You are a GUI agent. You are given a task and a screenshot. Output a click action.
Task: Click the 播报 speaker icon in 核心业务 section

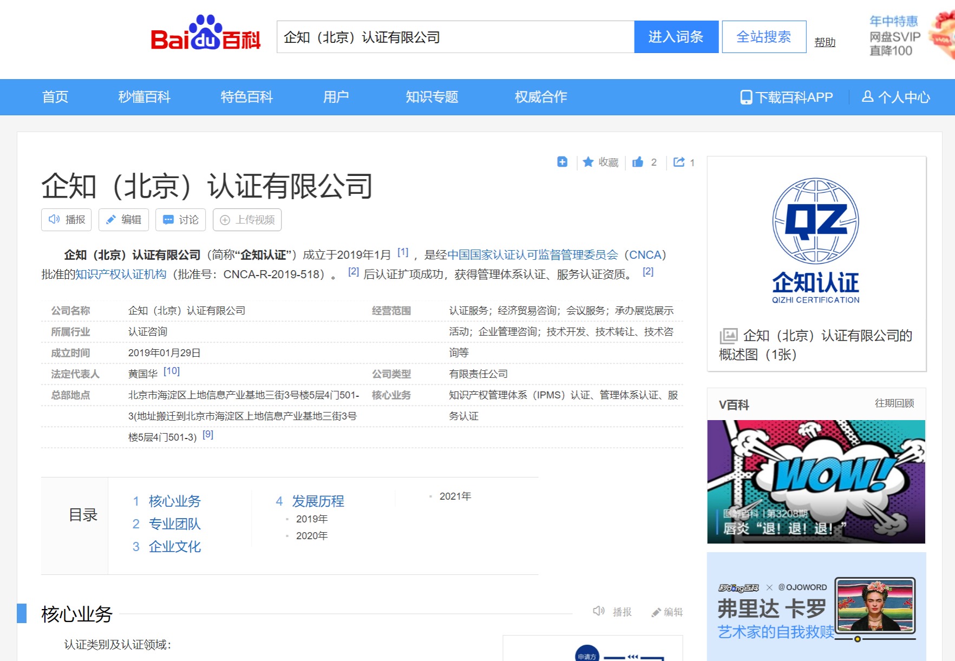pyautogui.click(x=599, y=611)
